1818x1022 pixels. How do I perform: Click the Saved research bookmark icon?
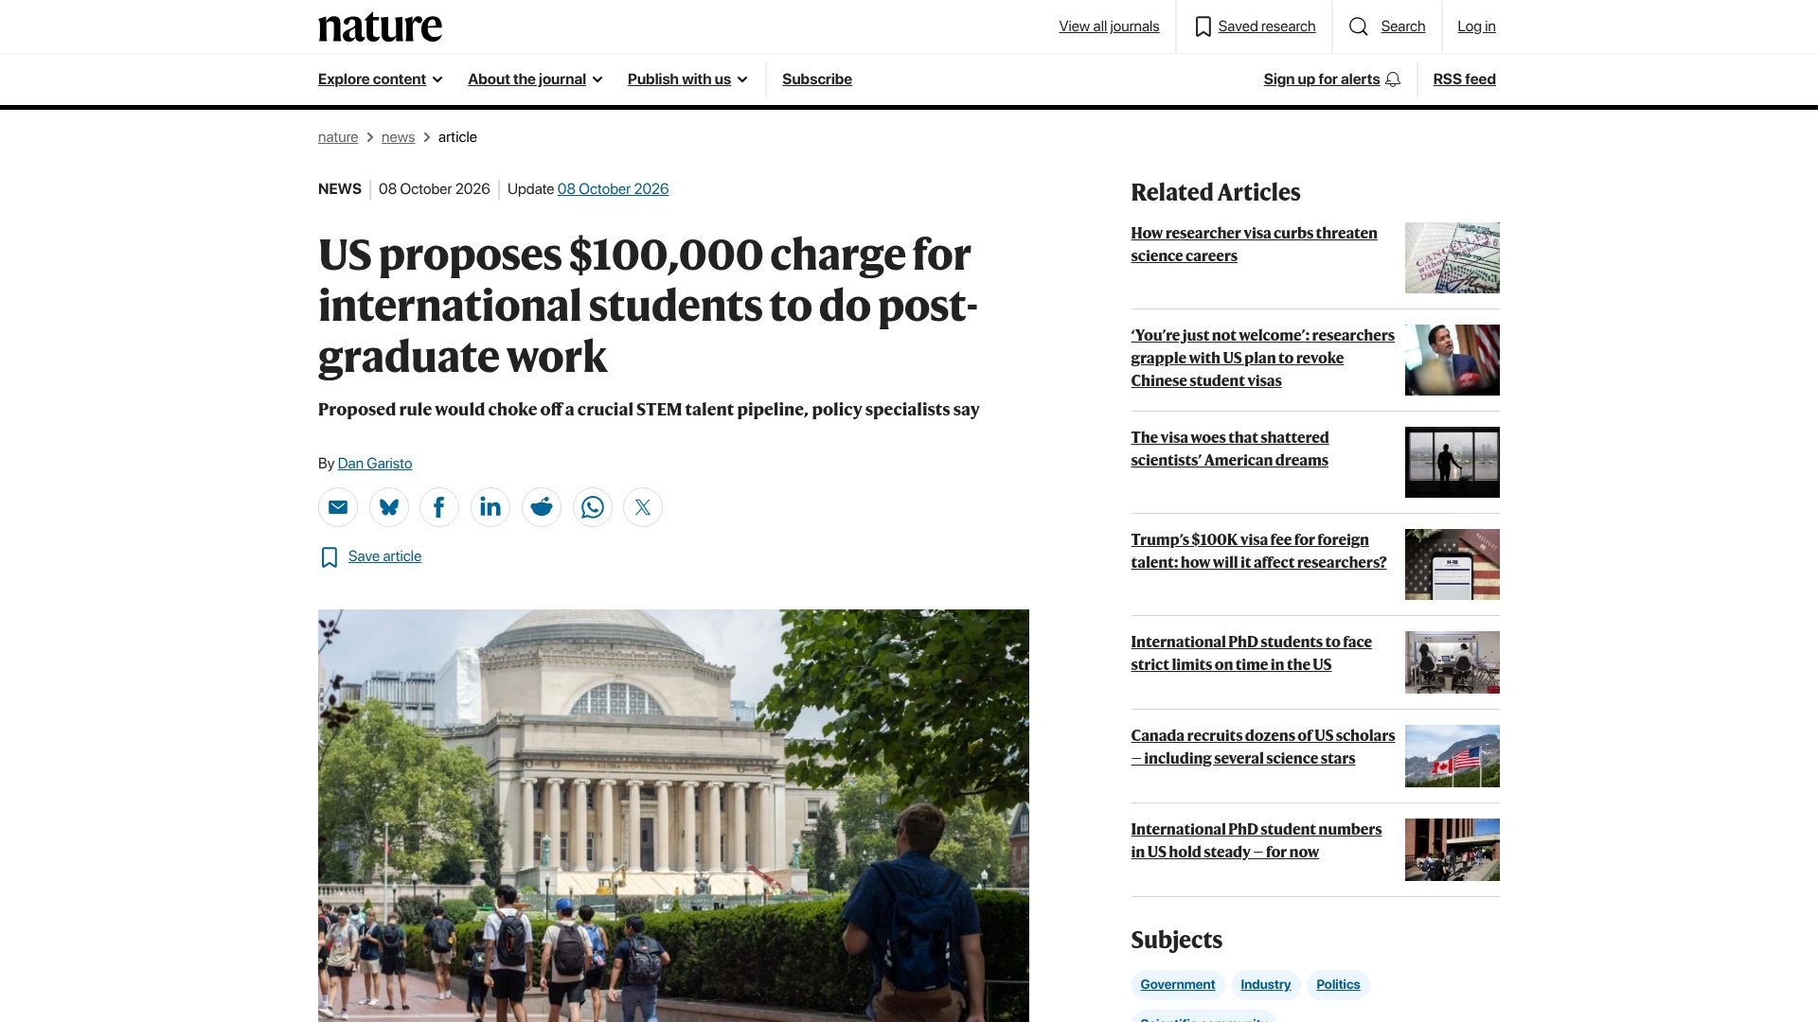pyautogui.click(x=1203, y=26)
